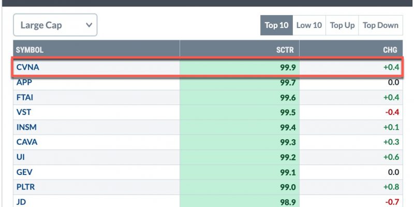Image resolution: width=414 pixels, height=207 pixels.
Task: Sort by the SYMBOL column header
Action: click(29, 50)
